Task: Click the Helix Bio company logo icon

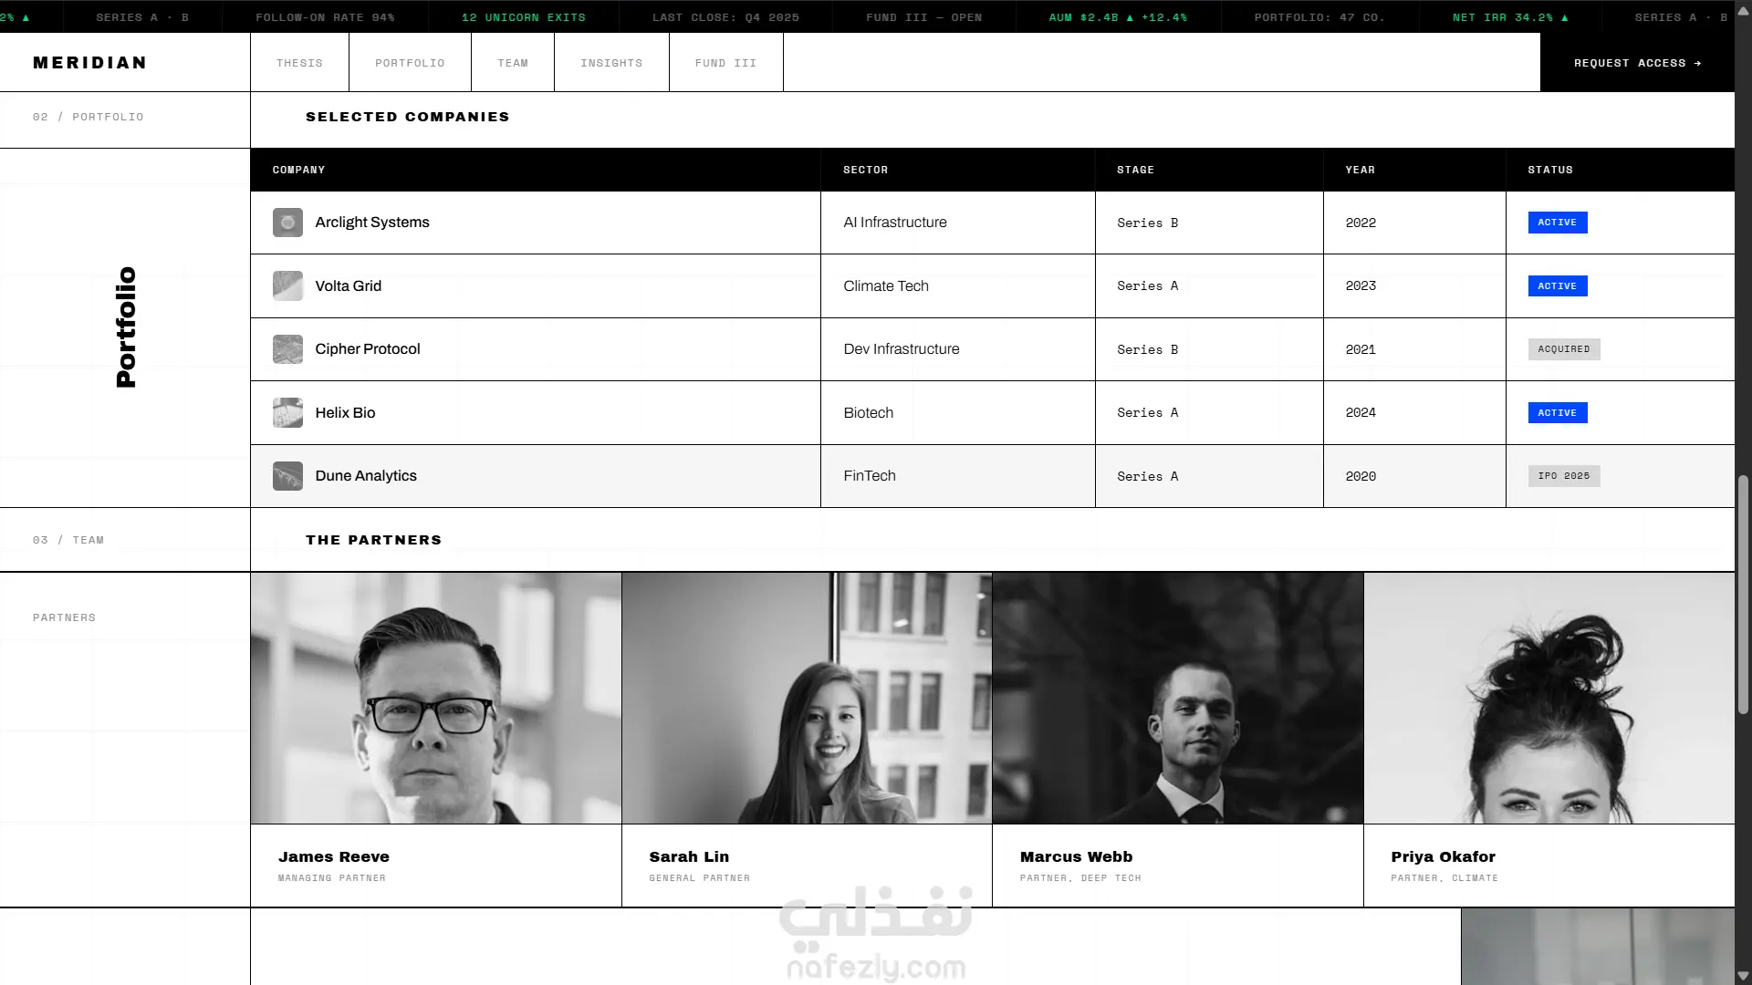Action: coord(287,412)
